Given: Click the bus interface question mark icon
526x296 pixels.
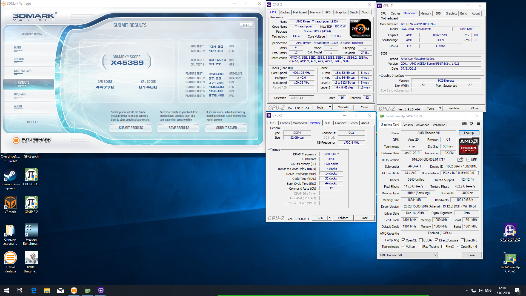Looking at the screenshot, I should click(x=478, y=173).
